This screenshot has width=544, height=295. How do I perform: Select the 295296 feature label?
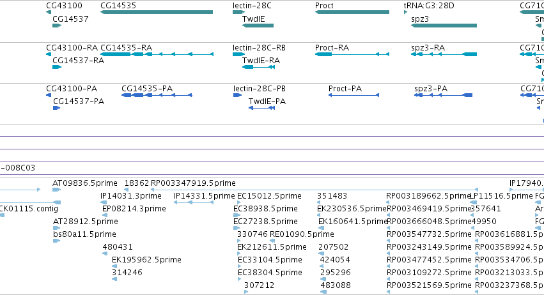pos(336,272)
